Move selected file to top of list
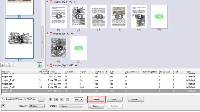The image size is (200, 112). pos(51,100)
